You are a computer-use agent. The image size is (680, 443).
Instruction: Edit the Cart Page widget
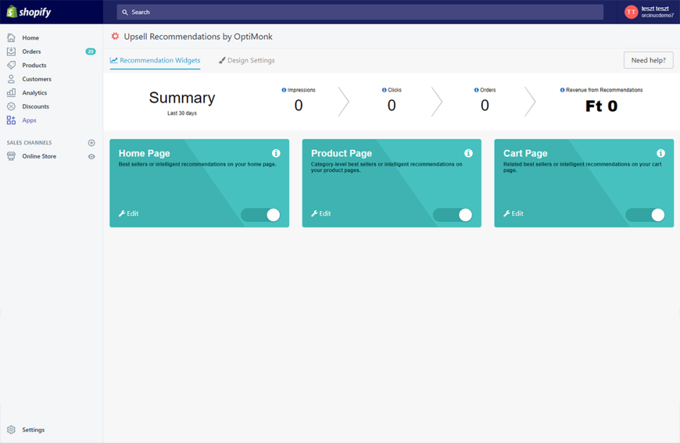click(x=514, y=213)
